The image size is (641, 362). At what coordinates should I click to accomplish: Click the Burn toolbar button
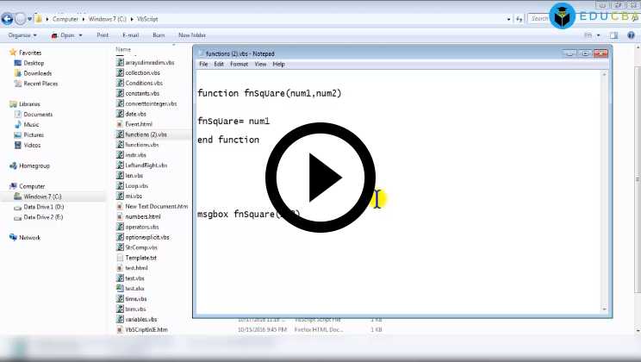(x=159, y=35)
